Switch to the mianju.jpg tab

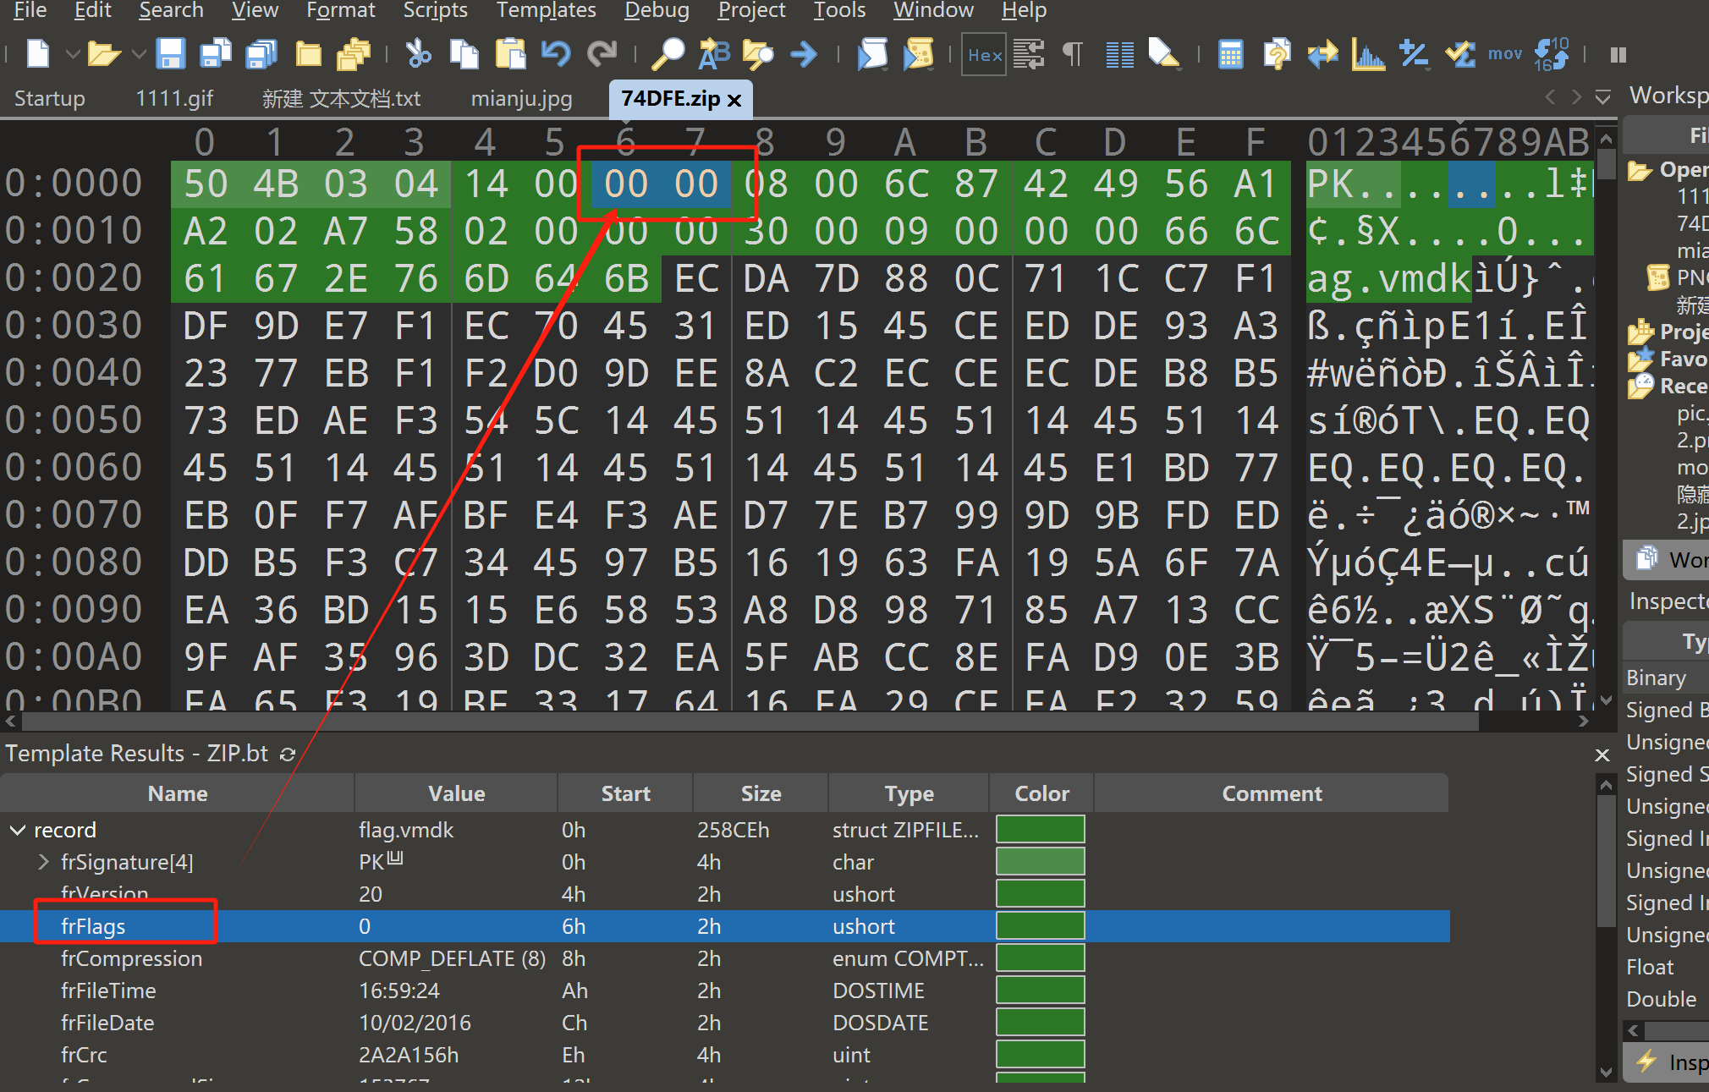521,99
